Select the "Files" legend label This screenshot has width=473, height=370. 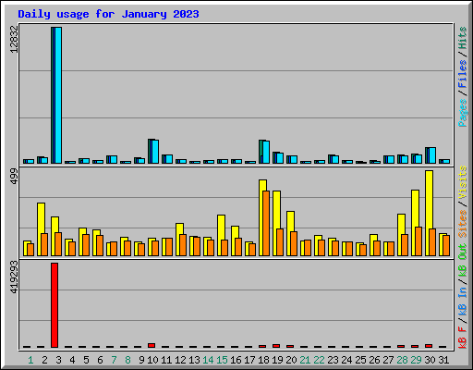(x=462, y=74)
